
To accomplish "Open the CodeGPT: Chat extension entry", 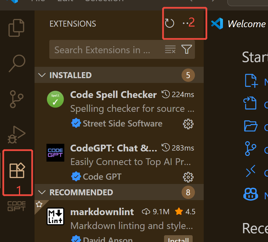I will [113, 148].
